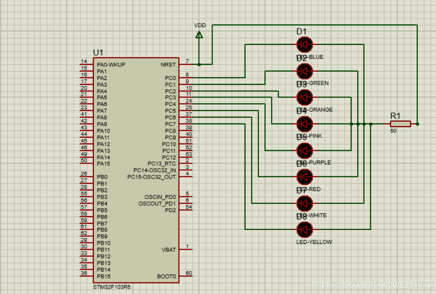Click the 'PC5' pin name
The height and width of the screenshot is (294, 436).
click(x=171, y=111)
